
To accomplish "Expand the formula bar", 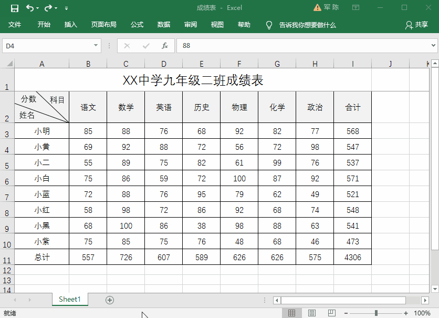I will coord(433,46).
